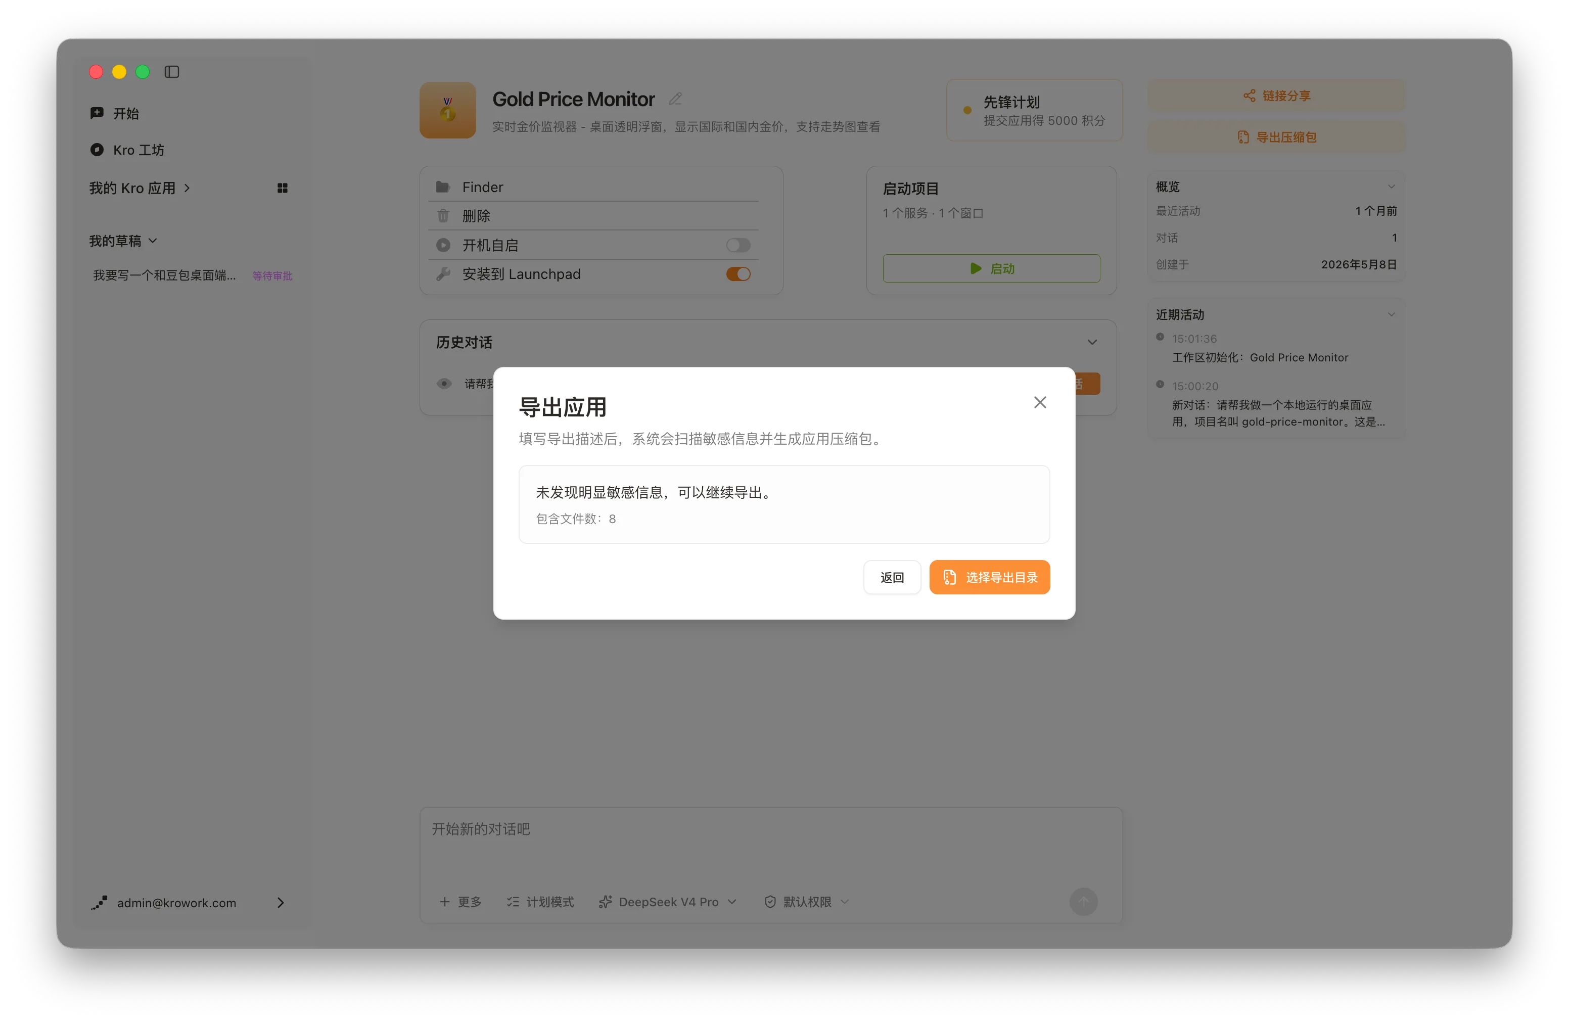Click the 包含文件数：8 text
This screenshot has width=1569, height=1023.
click(x=576, y=519)
